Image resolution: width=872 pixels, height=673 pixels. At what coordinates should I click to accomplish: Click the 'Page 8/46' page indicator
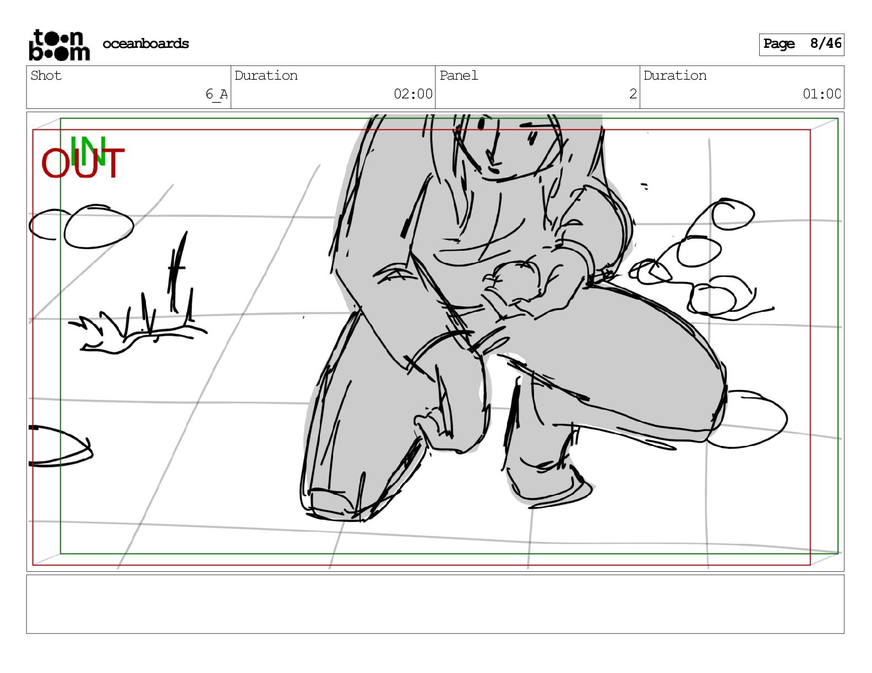point(801,44)
